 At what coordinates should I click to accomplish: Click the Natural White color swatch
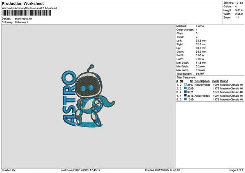[x=185, y=84]
